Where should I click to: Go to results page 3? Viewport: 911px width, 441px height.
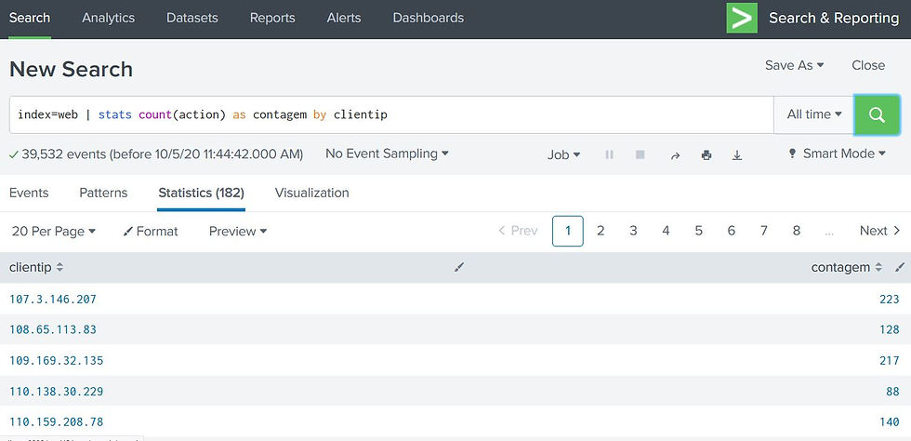633,231
